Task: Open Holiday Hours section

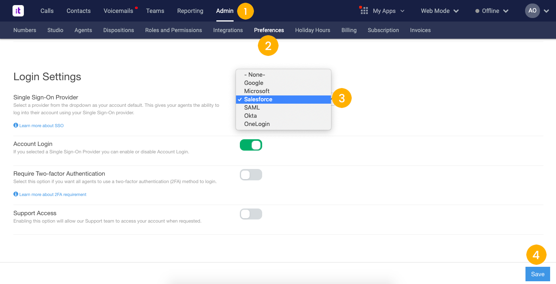Action: pos(313,30)
